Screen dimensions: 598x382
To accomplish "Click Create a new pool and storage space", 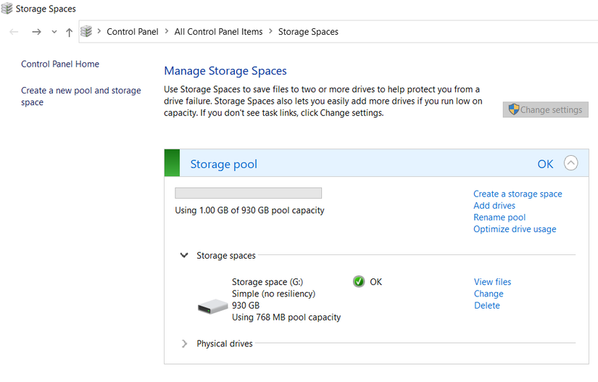I will coord(81,96).
